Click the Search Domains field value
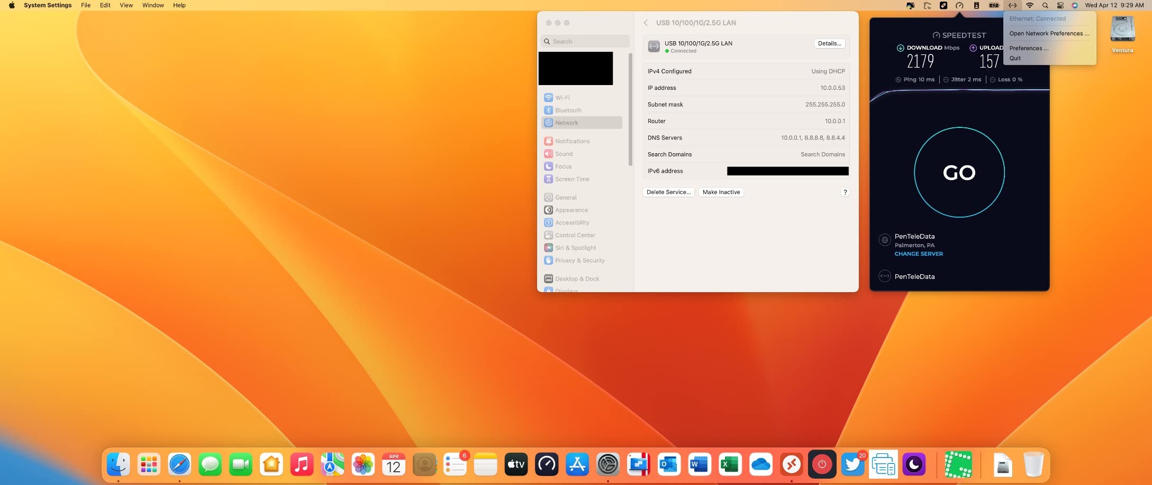This screenshot has height=485, width=1152. pos(822,154)
